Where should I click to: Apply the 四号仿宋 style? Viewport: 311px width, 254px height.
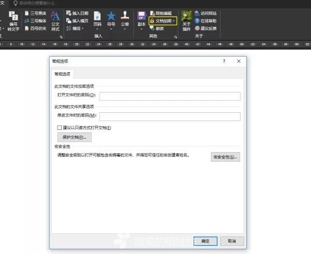point(36,29)
